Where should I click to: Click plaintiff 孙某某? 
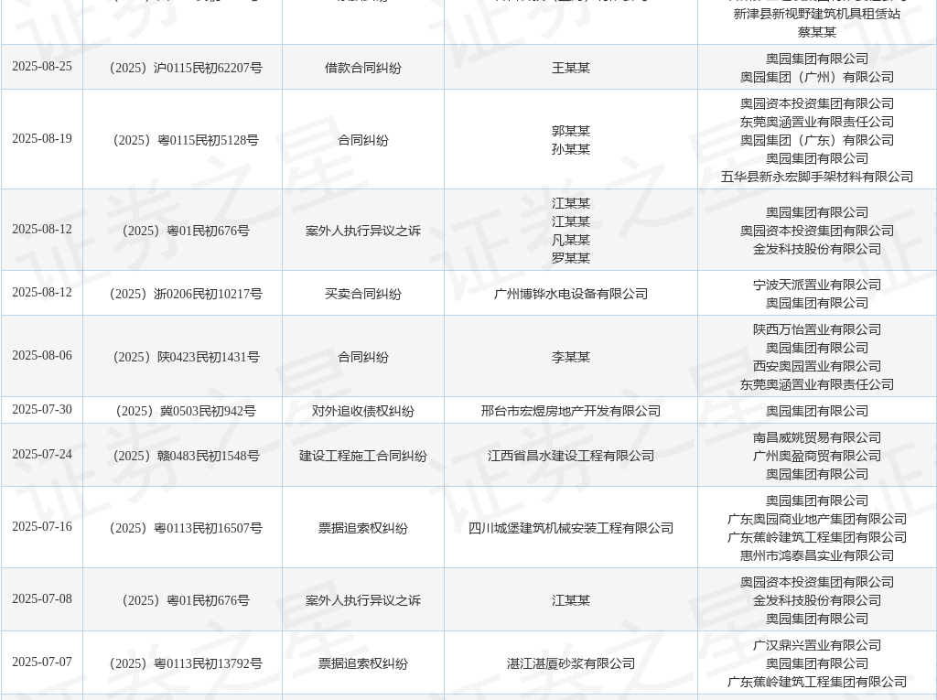click(x=571, y=149)
